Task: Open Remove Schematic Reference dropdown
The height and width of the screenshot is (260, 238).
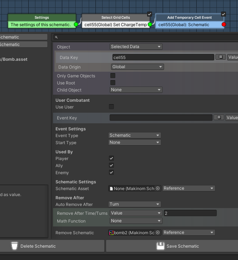Action: click(x=189, y=232)
